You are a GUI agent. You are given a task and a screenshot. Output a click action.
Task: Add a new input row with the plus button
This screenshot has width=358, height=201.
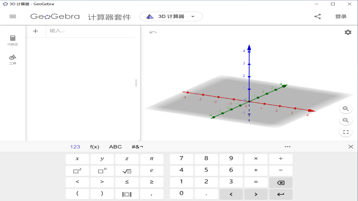click(36, 31)
